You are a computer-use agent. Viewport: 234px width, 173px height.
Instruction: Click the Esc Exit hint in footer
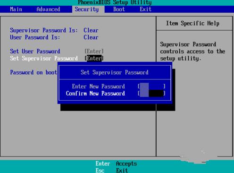(112, 170)
